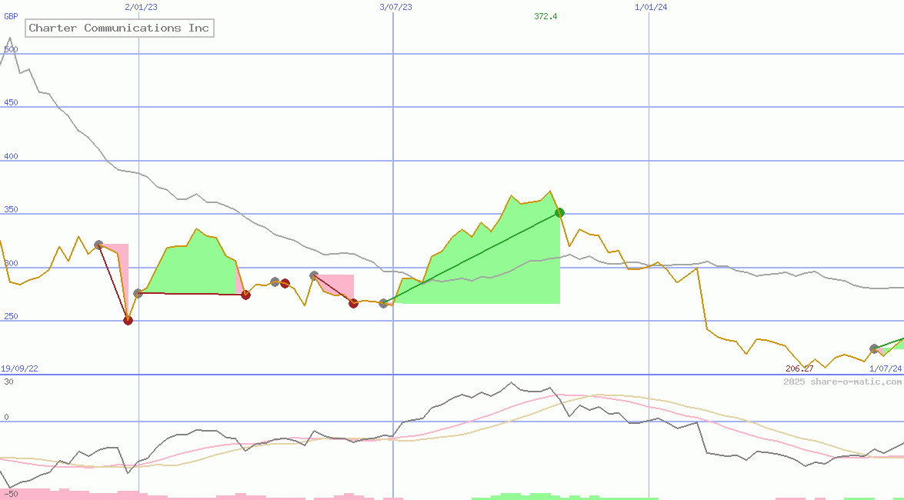Click the 450 price axis label
Image resolution: width=904 pixels, height=500 pixels.
click(x=11, y=102)
